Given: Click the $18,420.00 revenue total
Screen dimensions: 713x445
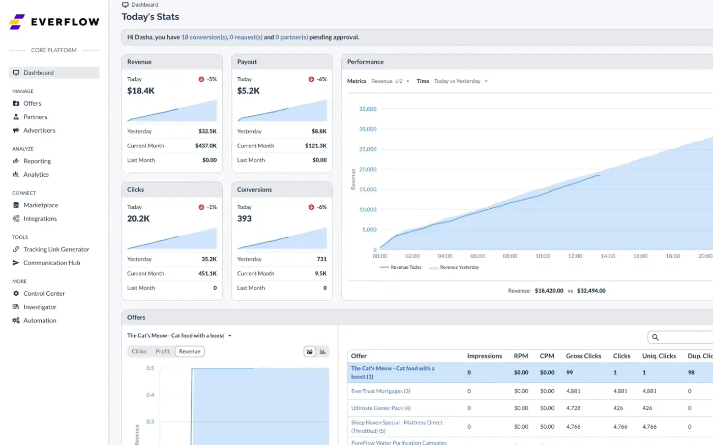Looking at the screenshot, I should [549, 291].
